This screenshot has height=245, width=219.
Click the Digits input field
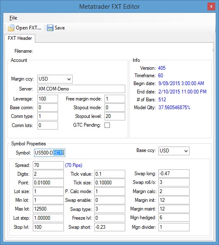click(x=48, y=174)
